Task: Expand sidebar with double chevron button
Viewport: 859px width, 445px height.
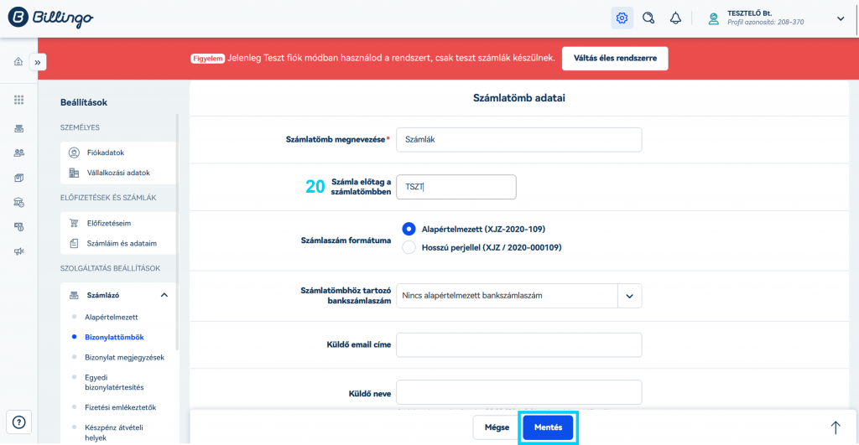Action: point(38,62)
